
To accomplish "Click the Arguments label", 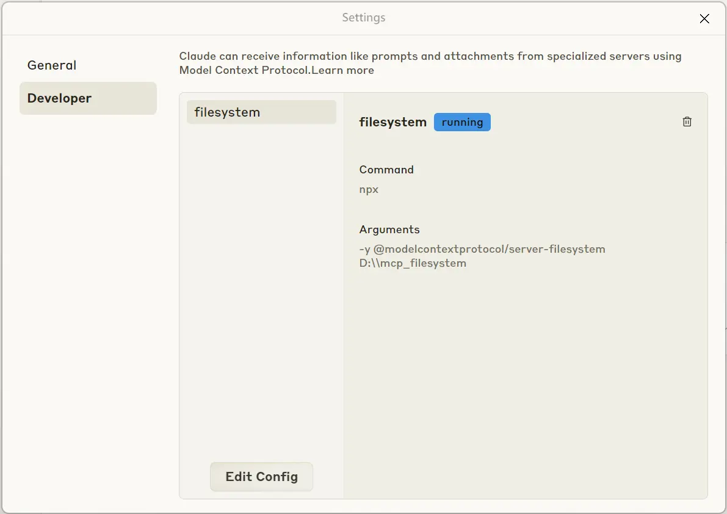I will [x=389, y=230].
